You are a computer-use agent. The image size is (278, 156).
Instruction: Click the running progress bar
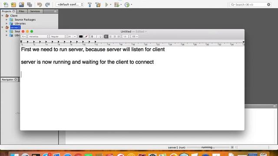[x=208, y=147]
